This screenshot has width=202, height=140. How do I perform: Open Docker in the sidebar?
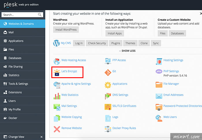click(23, 118)
